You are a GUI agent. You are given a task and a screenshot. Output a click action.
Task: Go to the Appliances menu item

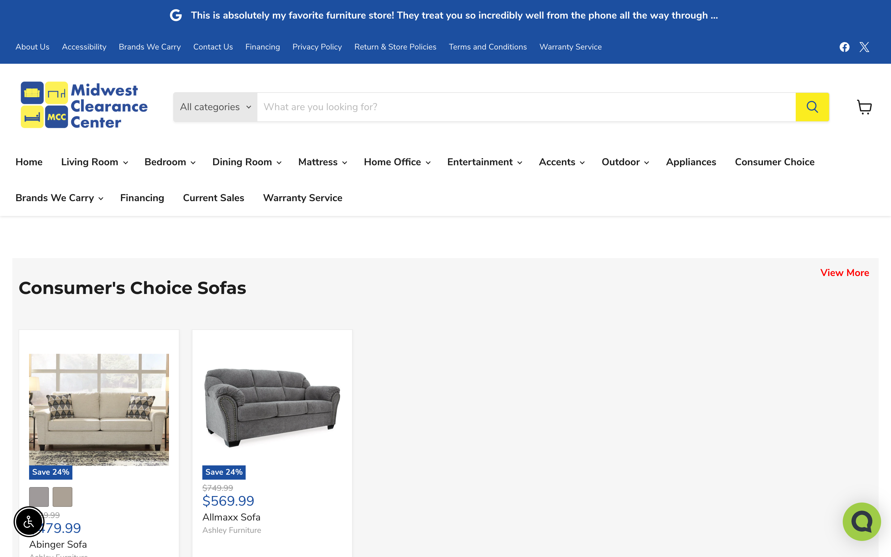(691, 162)
